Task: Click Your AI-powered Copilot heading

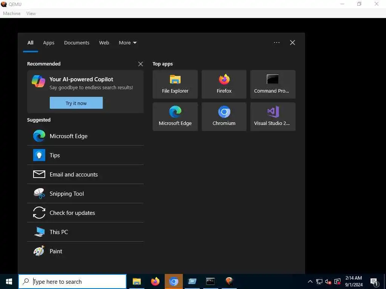Action: coord(81,79)
